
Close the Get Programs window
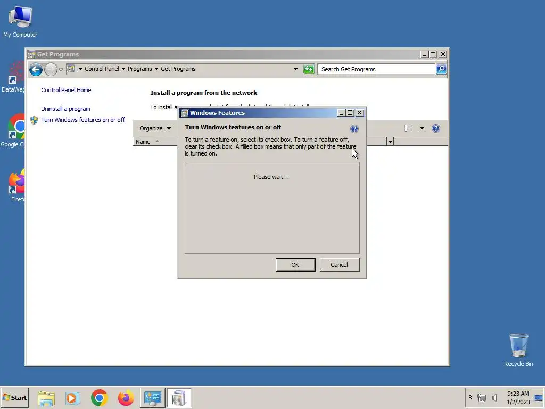(443, 54)
